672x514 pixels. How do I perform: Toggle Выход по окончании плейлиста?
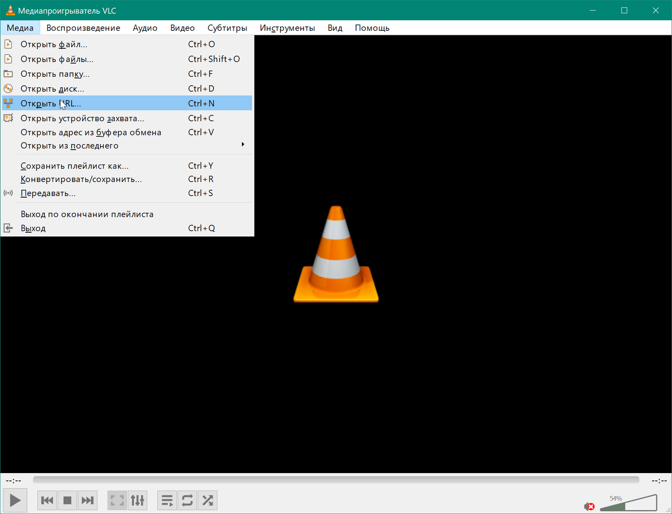[x=127, y=214]
